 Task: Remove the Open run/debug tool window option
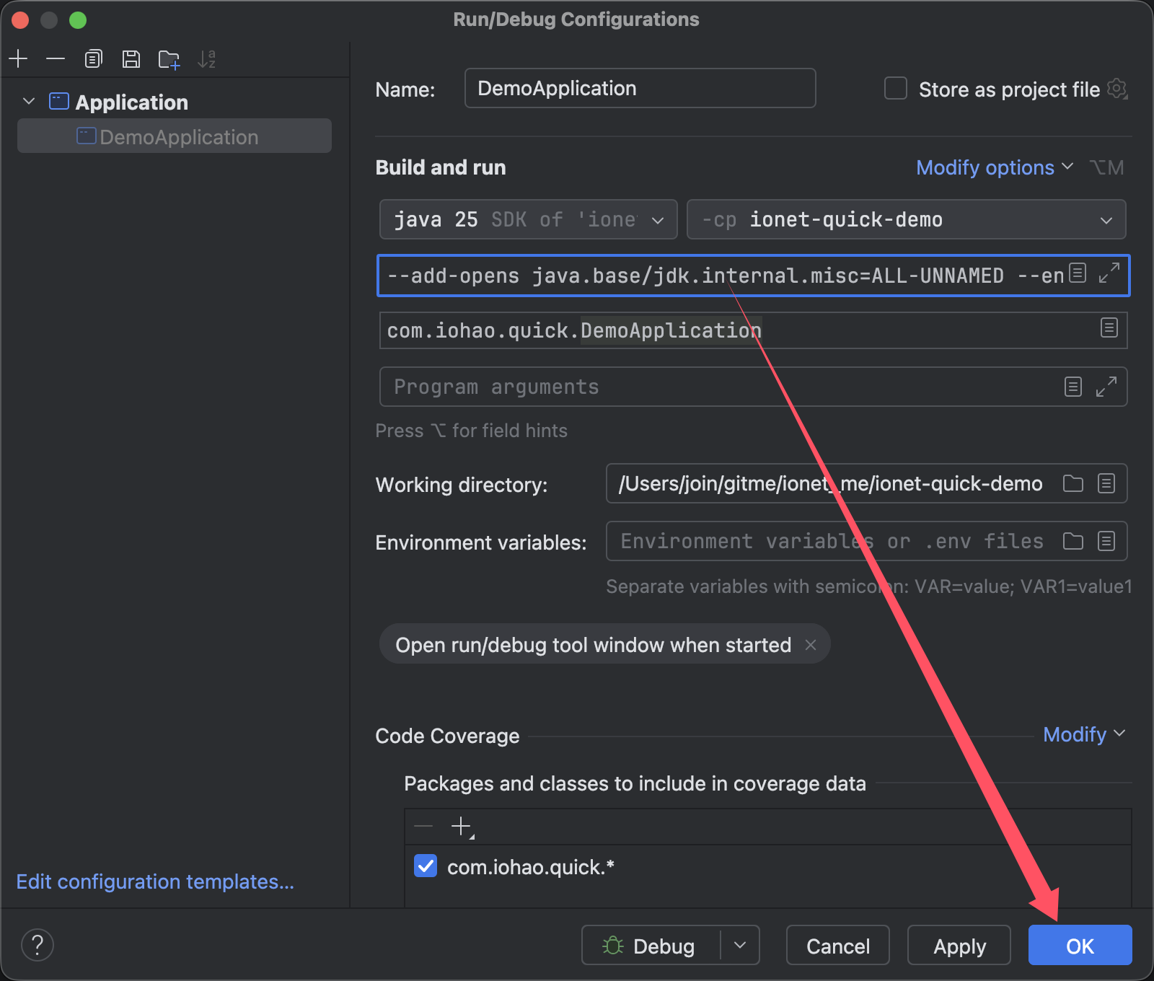coord(811,645)
